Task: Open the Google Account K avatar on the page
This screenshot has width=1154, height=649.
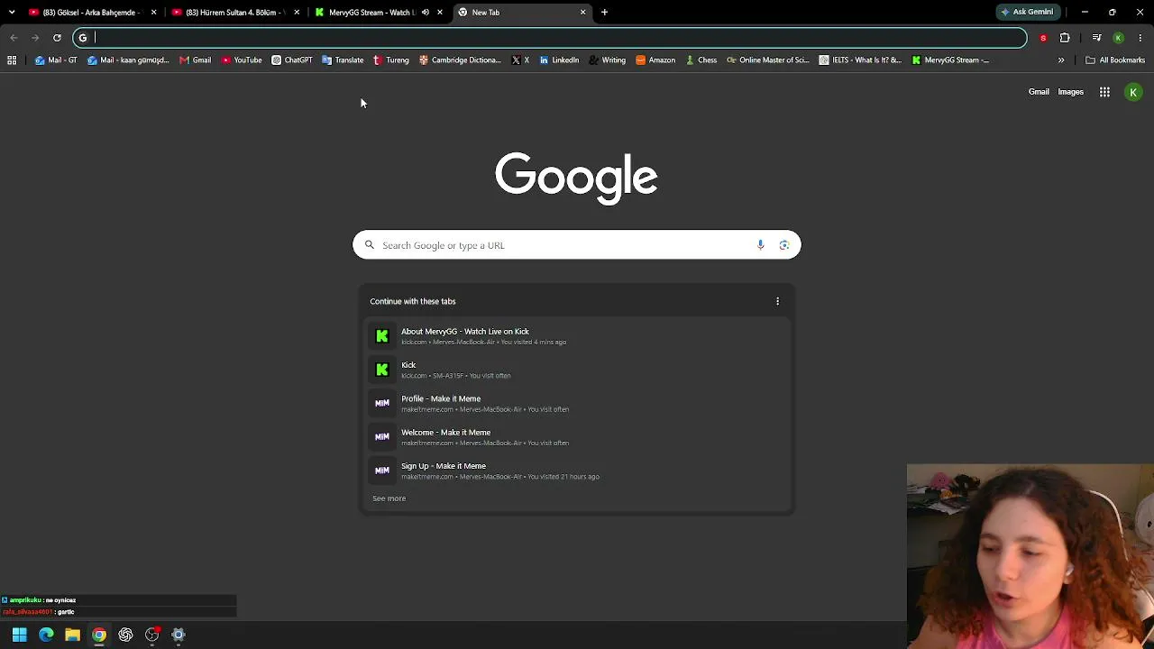Action: pos(1133,92)
